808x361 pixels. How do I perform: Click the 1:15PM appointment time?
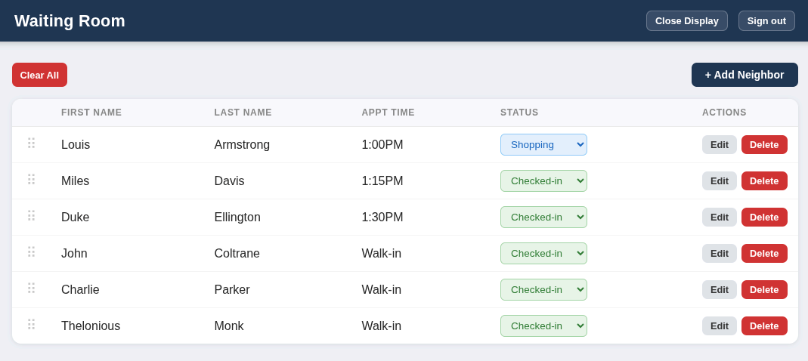coord(382,180)
